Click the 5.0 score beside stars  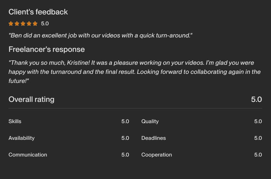pyautogui.click(x=45, y=24)
